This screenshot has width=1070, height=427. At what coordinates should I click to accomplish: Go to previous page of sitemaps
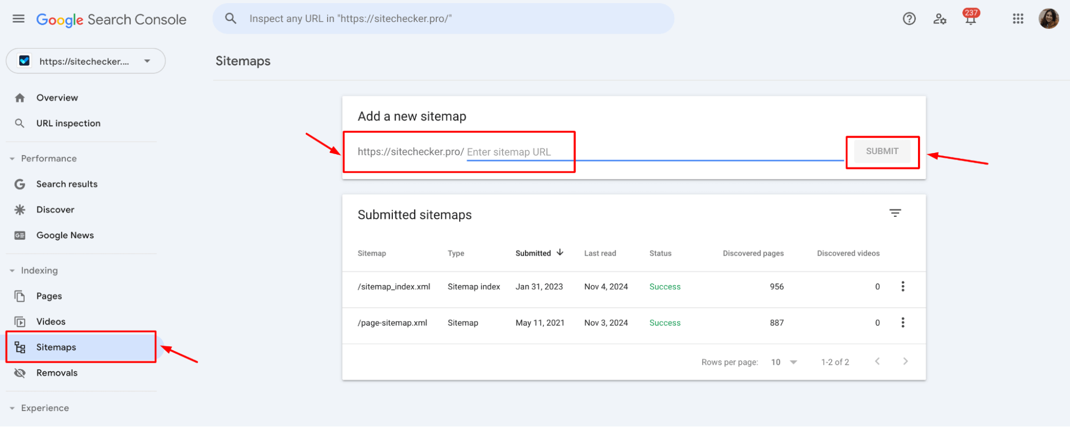coord(877,361)
